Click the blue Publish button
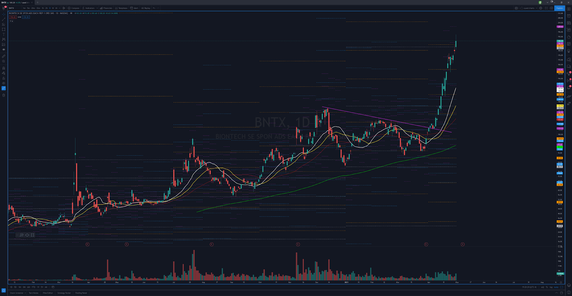This screenshot has height=296, width=572. (x=559, y=8)
